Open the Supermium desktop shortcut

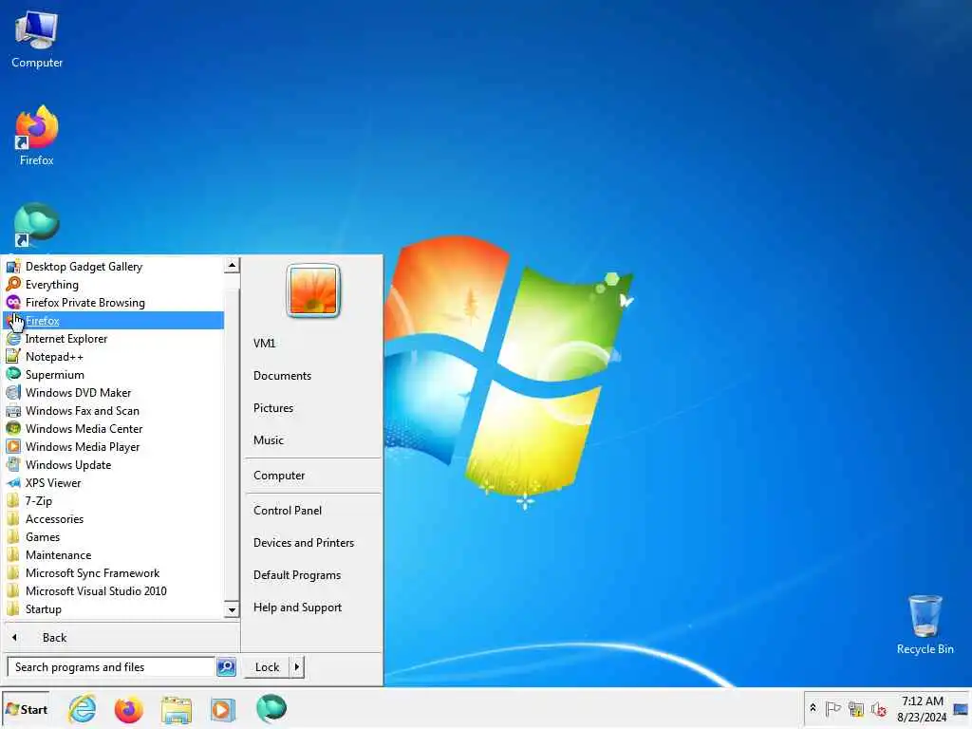pyautogui.click(x=37, y=225)
